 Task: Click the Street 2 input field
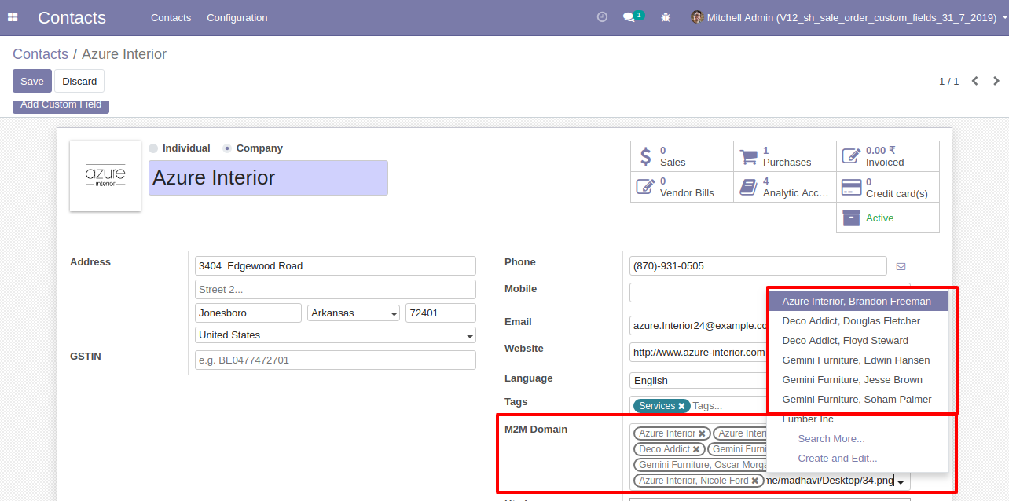(x=336, y=290)
